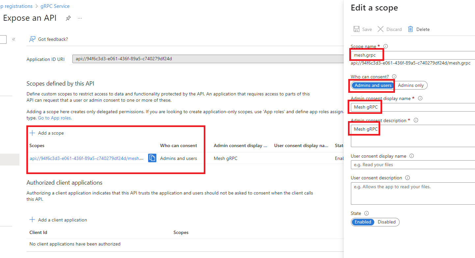Set scope State to Enabled
The image size is (475, 258).
(x=363, y=222)
